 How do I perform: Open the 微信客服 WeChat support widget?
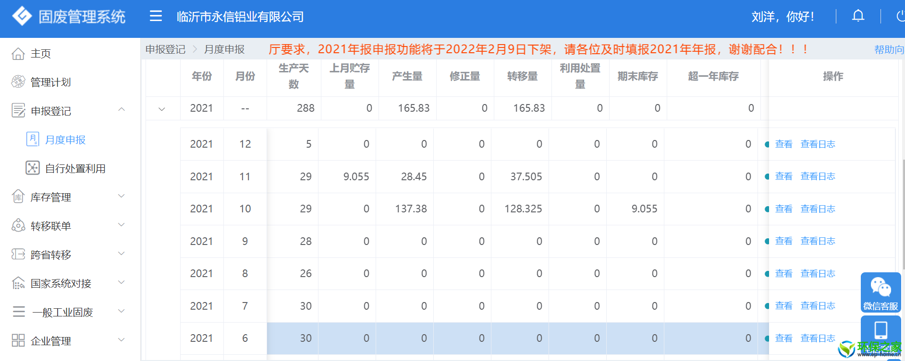(x=881, y=292)
